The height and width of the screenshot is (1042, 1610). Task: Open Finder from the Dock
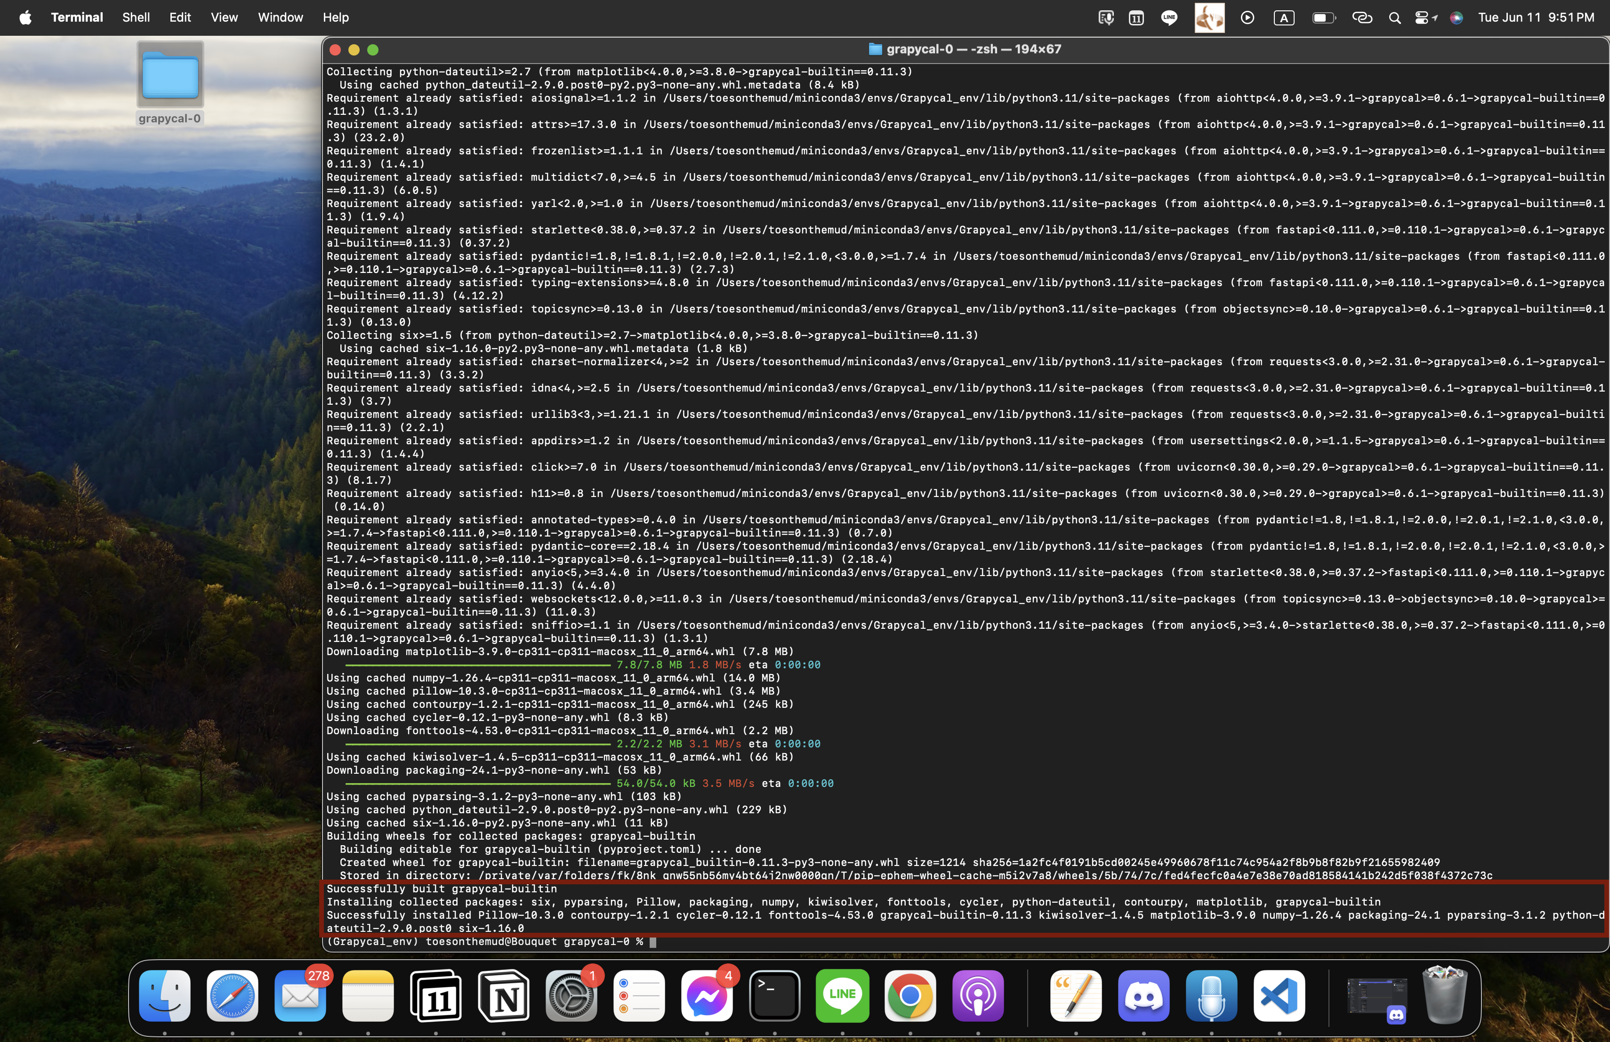(164, 995)
